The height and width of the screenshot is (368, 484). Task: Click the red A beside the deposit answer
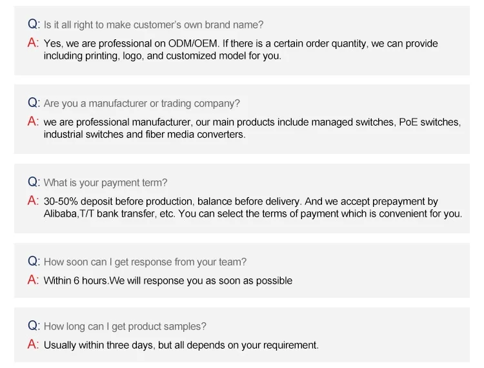[x=34, y=200]
